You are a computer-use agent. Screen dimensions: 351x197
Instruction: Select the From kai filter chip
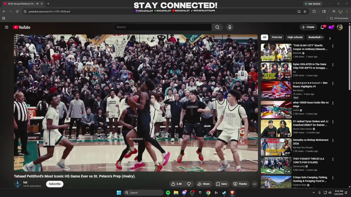tap(277, 37)
